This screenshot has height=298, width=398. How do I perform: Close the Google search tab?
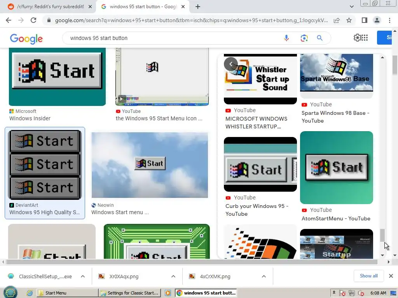click(183, 7)
